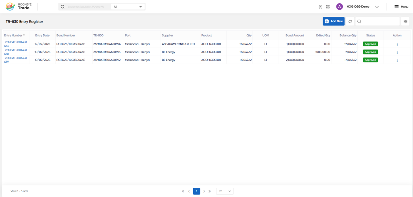Click Approved badge for entry ending 669
Image resolution: width=413 pixels, height=197 pixels.
tap(370, 60)
